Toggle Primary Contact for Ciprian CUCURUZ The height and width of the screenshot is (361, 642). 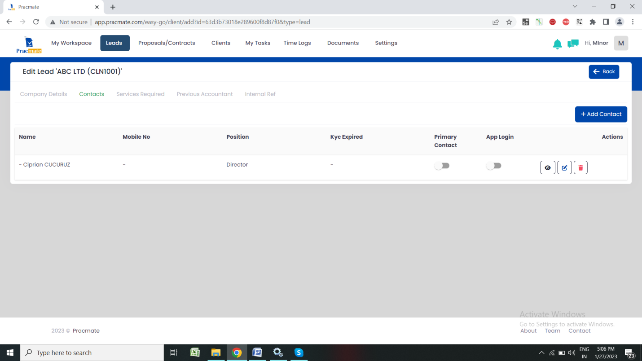[x=442, y=166]
